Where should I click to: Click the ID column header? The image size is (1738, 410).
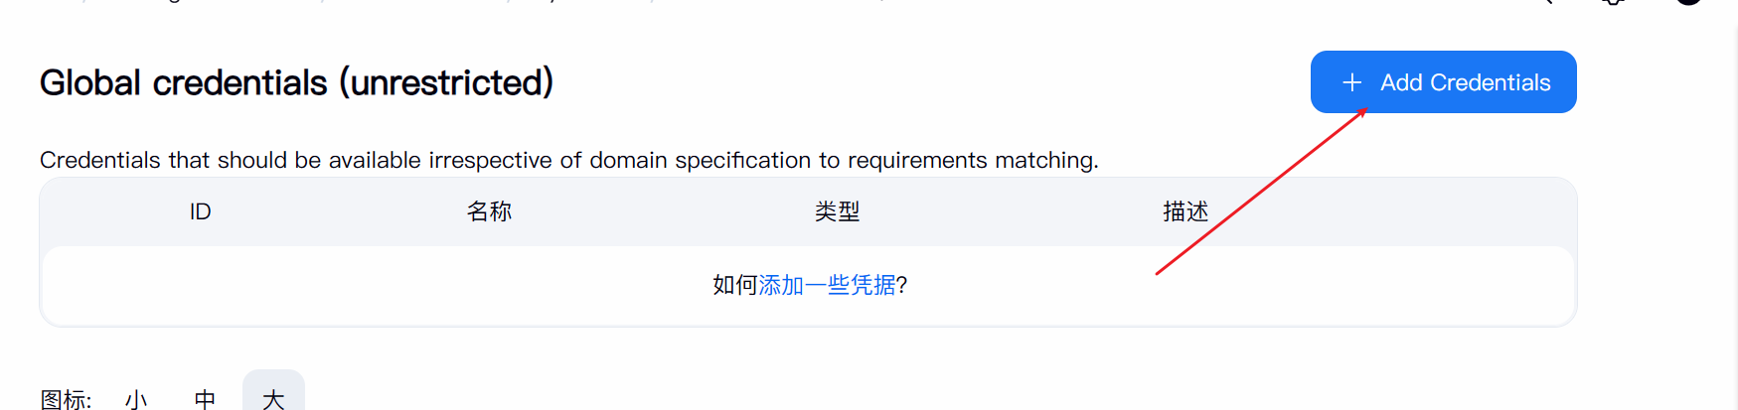[200, 211]
